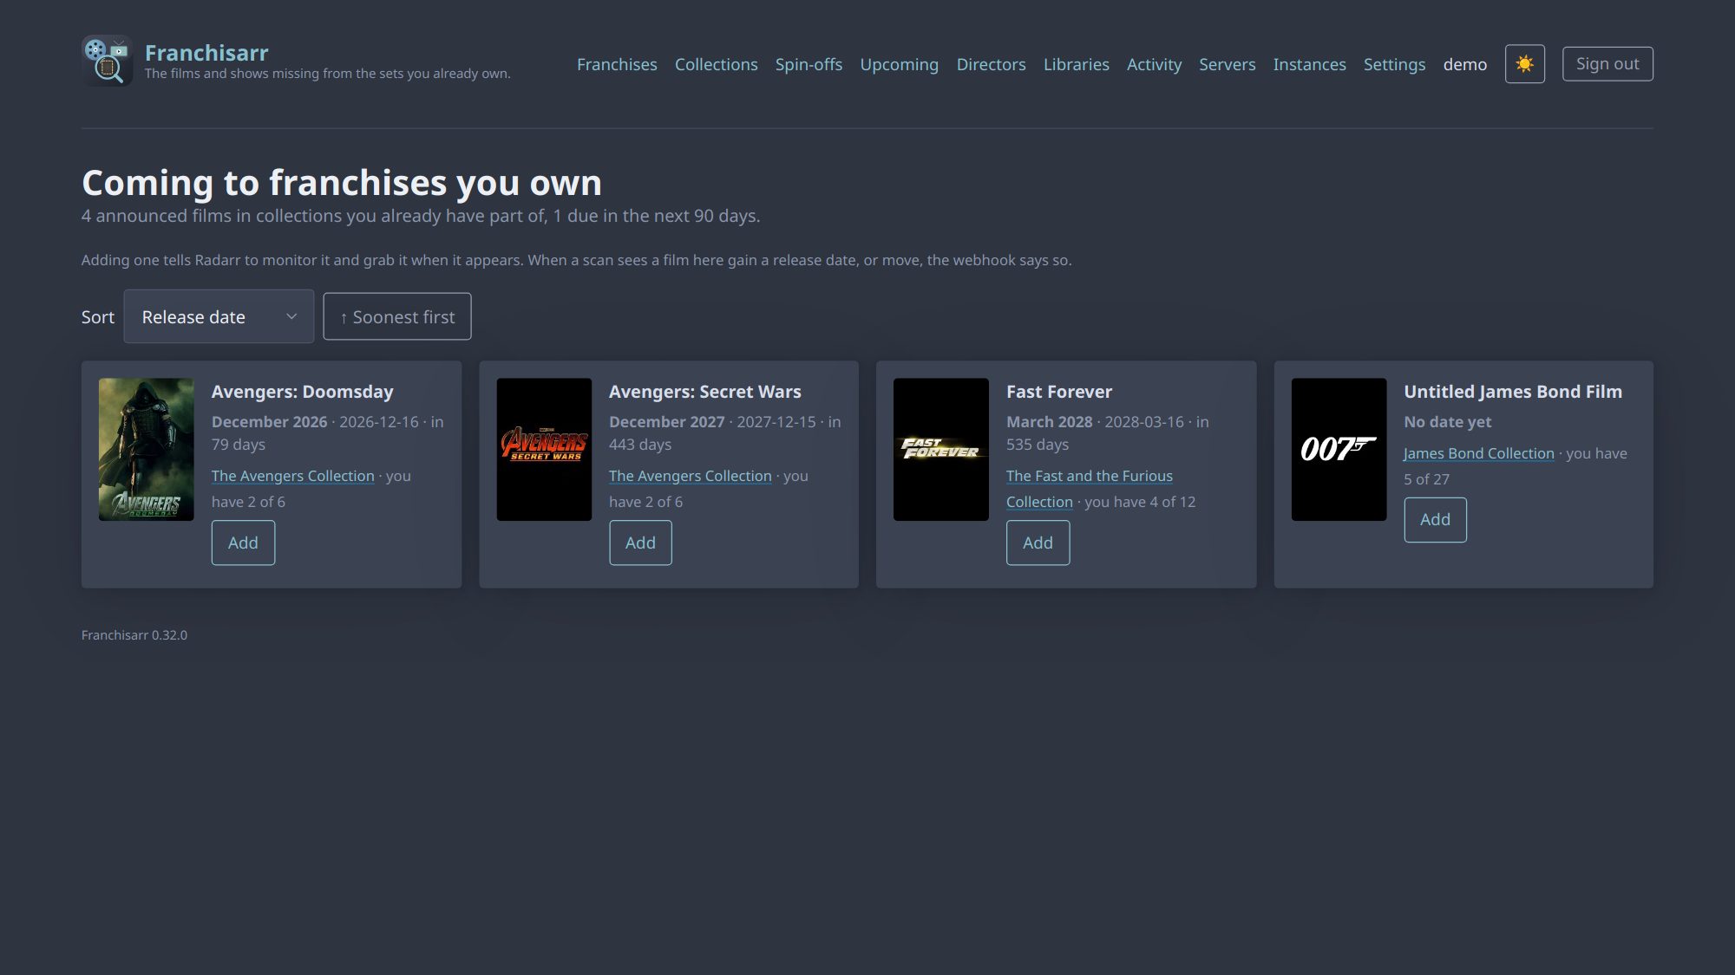Screen dimensions: 1735x975
Task: Go to Instances
Action: pos(1310,64)
